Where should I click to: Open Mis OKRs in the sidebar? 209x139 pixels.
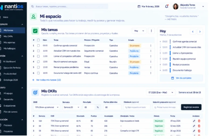coord(8,36)
